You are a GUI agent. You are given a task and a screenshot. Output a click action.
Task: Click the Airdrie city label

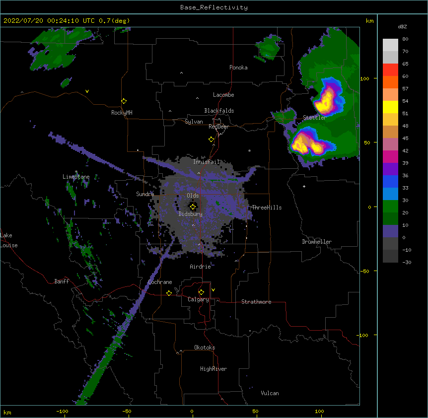point(201,267)
